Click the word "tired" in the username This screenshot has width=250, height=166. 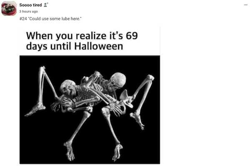click(37, 5)
